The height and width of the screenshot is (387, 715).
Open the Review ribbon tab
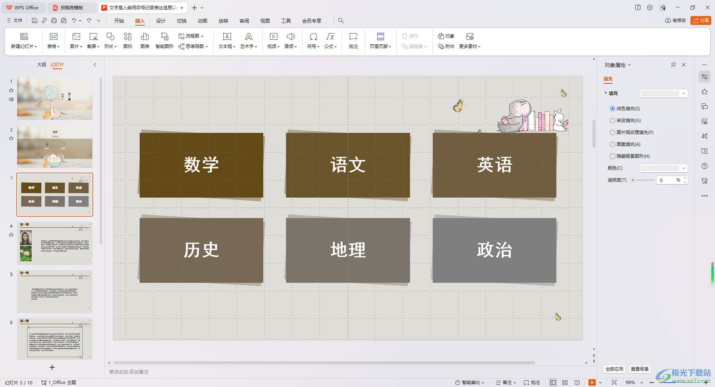tap(244, 21)
